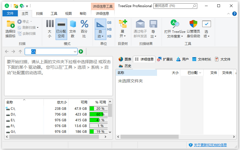This screenshot has width=240, height=150.
Task: Open the 扩展名 extensions tab
Action: tap(165, 59)
